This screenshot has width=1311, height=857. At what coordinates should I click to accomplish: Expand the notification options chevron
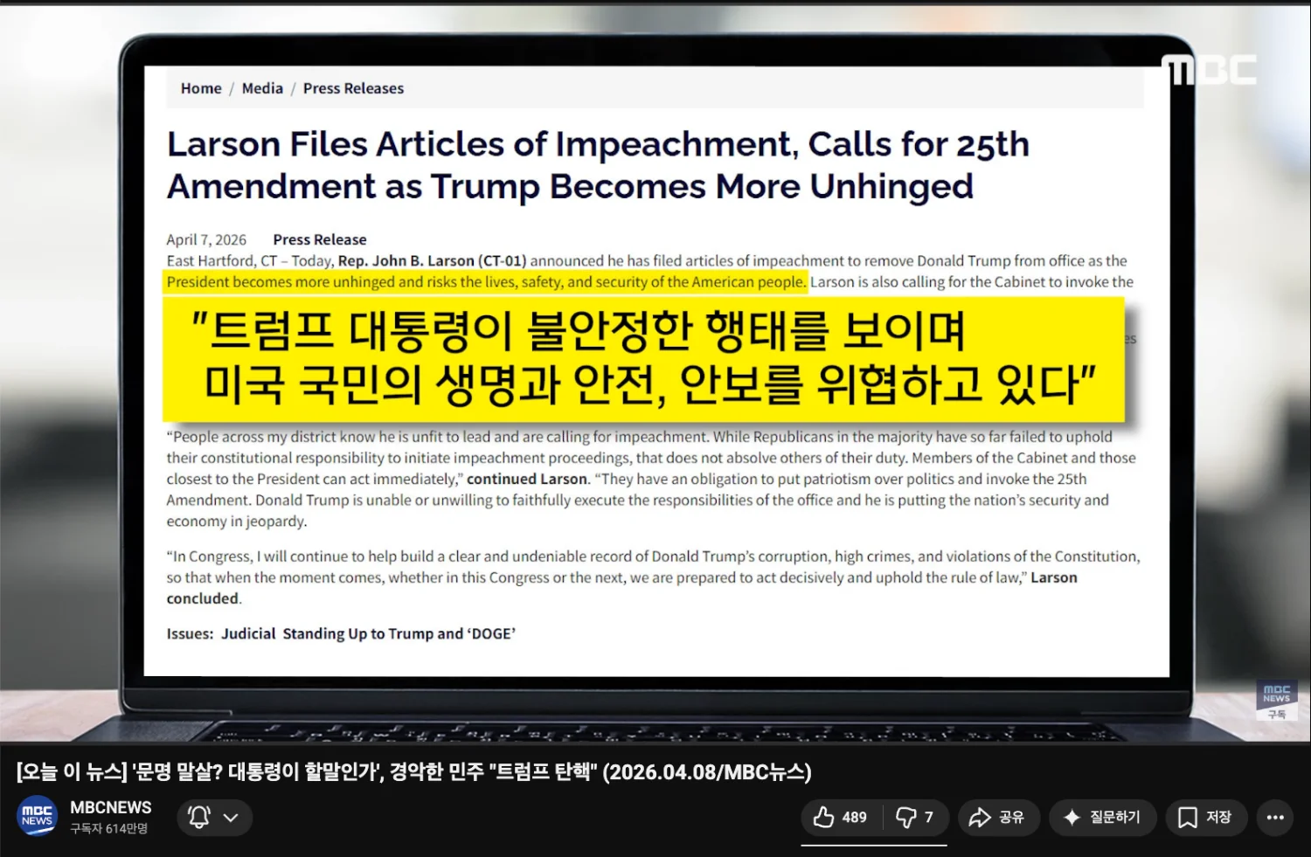(231, 818)
